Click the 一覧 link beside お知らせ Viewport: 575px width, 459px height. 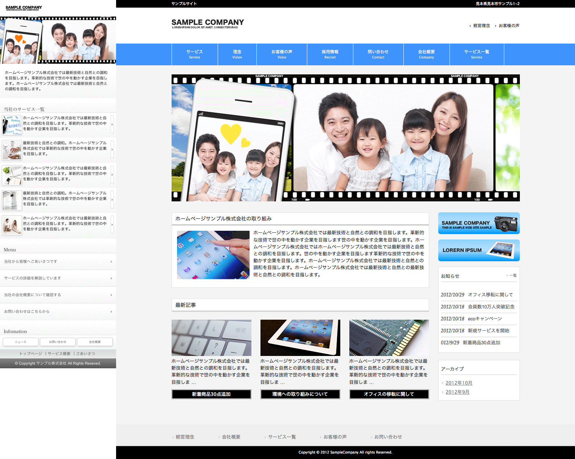click(513, 276)
